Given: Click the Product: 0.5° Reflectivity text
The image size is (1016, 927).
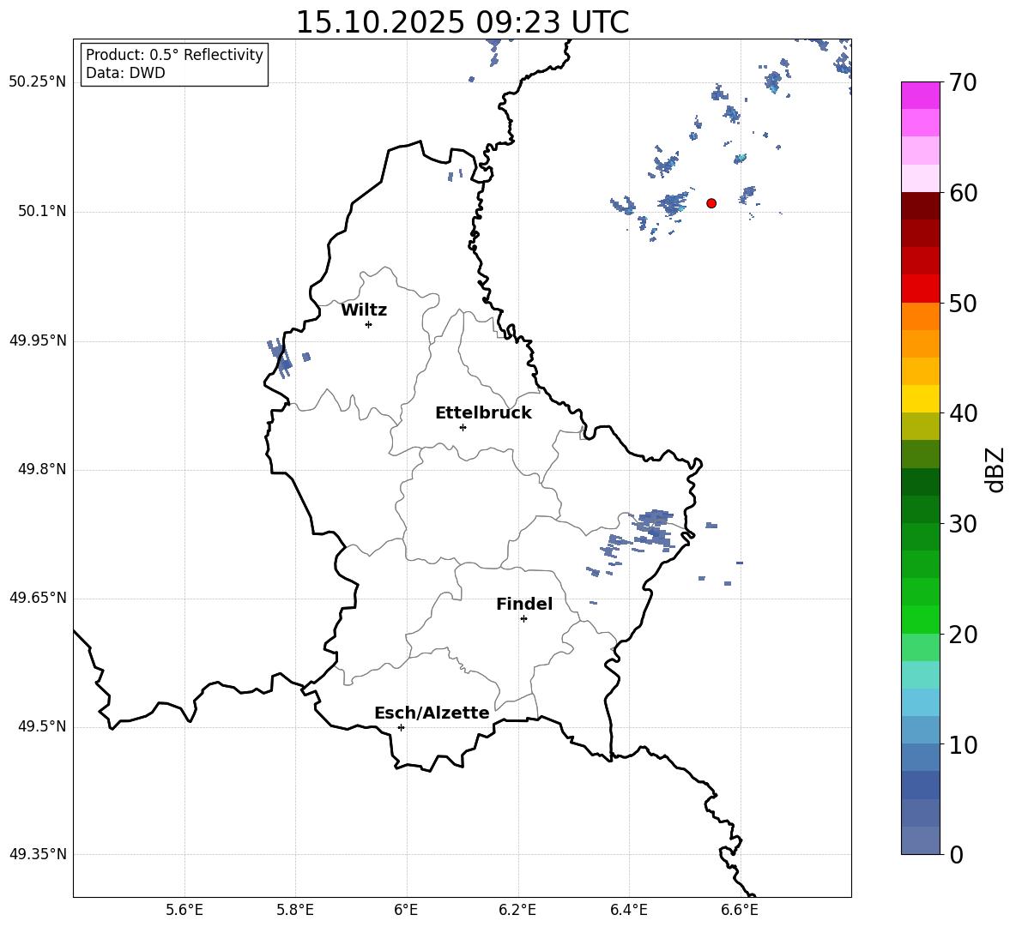Looking at the screenshot, I should [x=174, y=55].
